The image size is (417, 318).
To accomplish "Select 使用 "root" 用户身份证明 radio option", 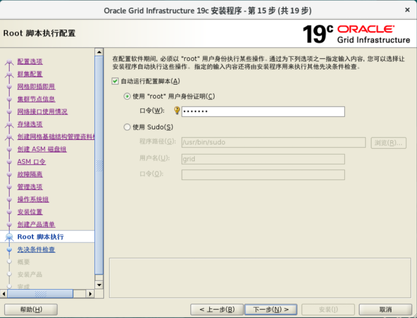I will click(127, 97).
